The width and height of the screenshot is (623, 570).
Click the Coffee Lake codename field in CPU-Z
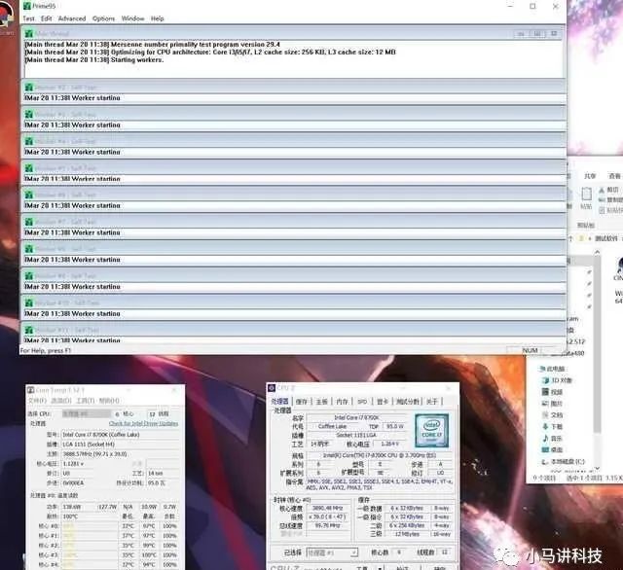333,426
